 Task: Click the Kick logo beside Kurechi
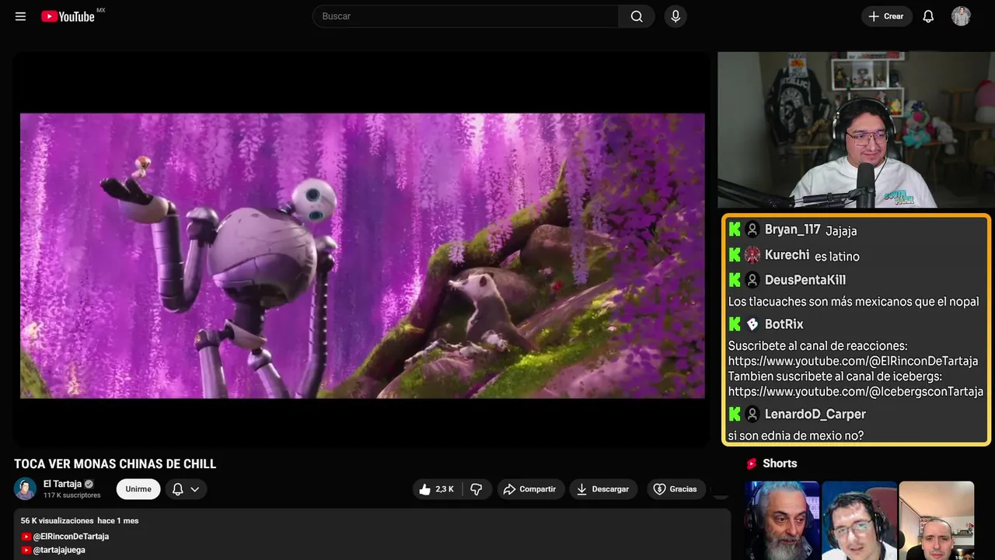click(735, 255)
